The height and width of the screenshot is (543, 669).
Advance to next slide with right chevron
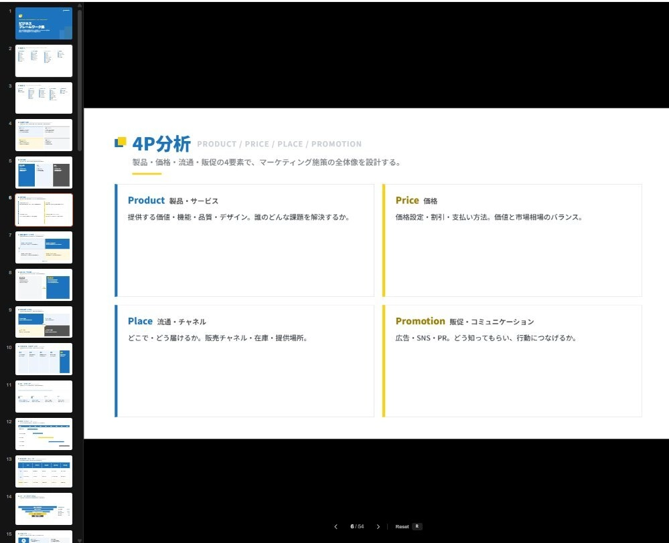(x=378, y=526)
